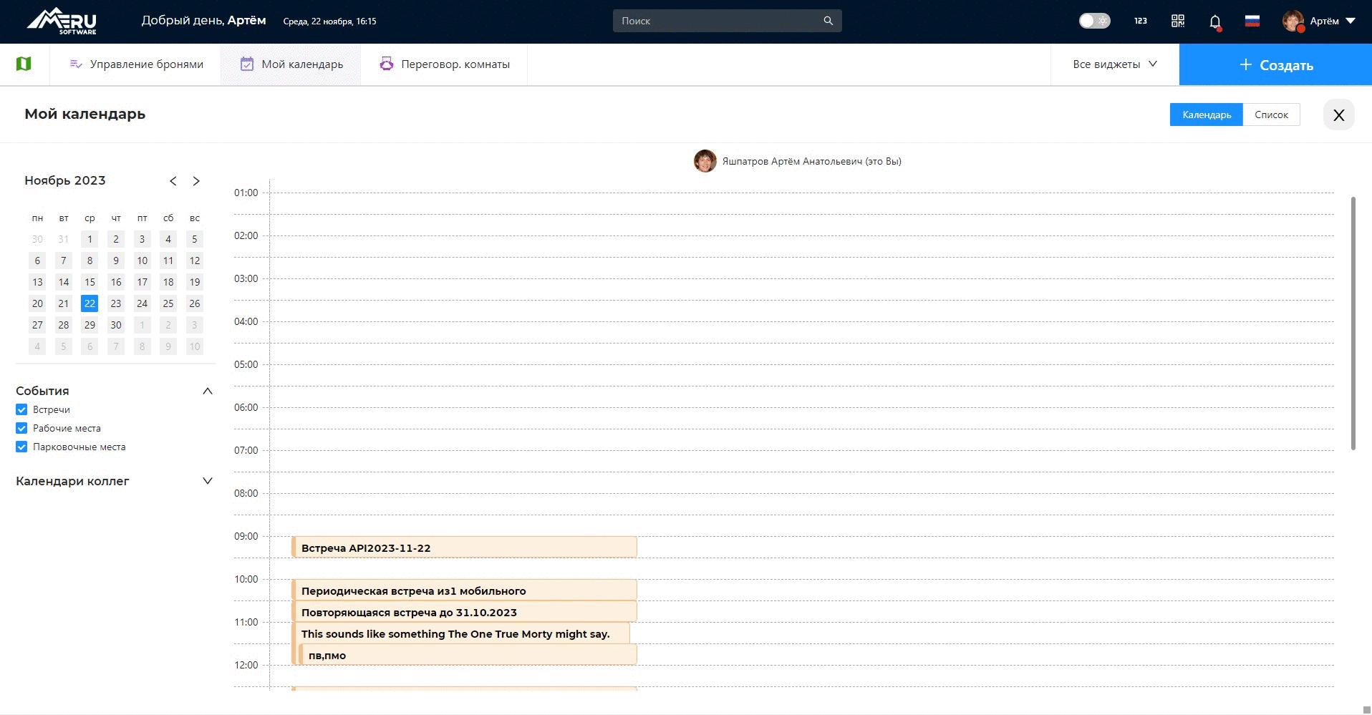Click the 123 counter icon

click(1140, 21)
